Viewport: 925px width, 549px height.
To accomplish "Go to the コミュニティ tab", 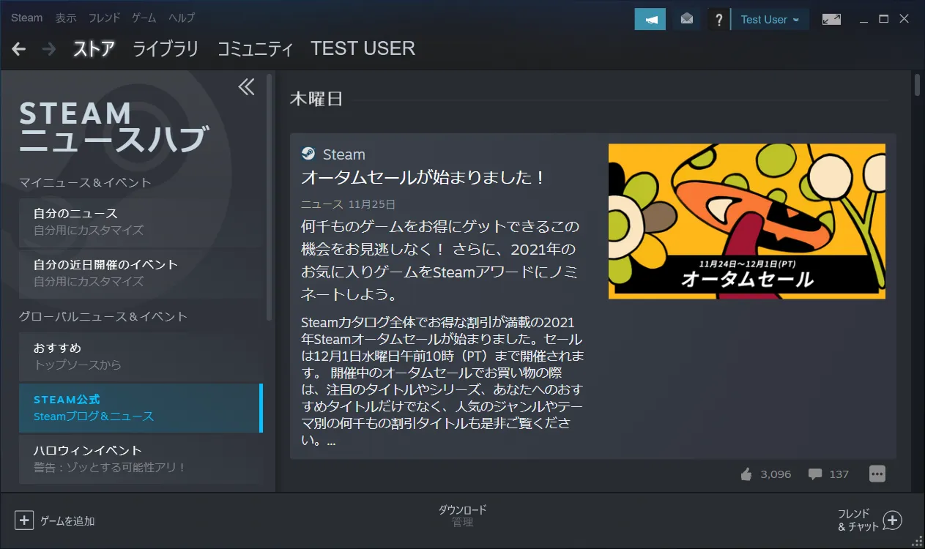I will (x=255, y=49).
